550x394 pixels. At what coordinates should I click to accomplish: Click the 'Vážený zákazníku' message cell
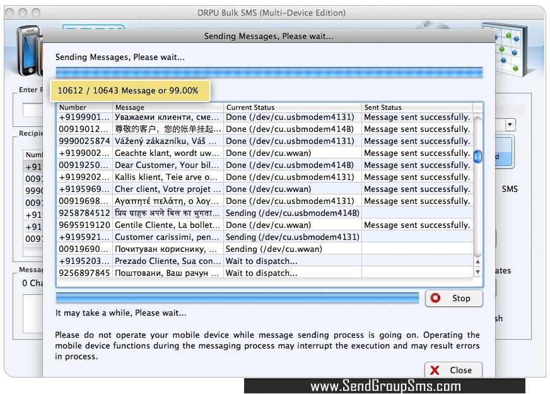(168, 141)
